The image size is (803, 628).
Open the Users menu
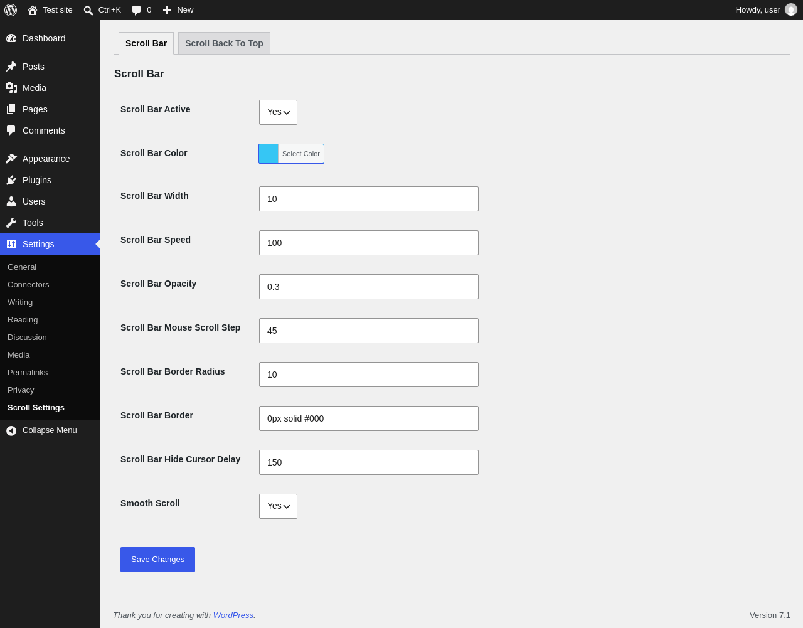click(50, 201)
